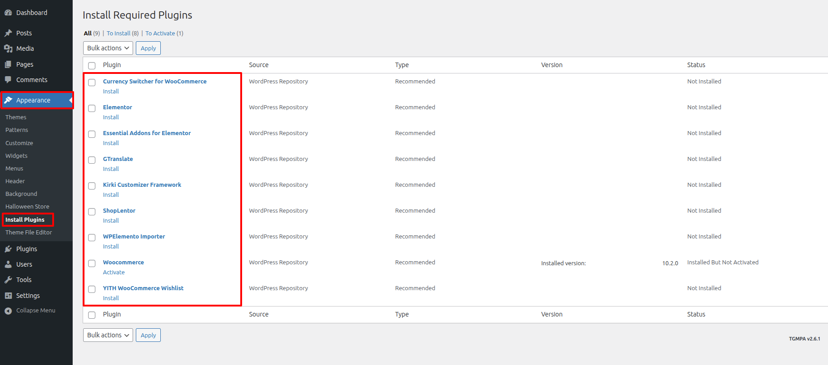Screen dimensions: 828x365
Task: Tick the YITH WooCommerce Wishlist checkbox
Action: click(x=92, y=289)
